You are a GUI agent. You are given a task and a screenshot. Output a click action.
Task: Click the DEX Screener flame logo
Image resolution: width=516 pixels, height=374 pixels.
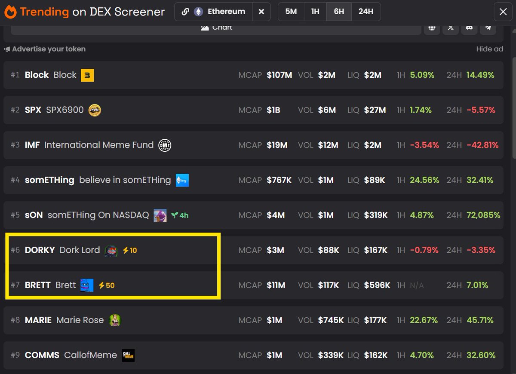(x=10, y=12)
